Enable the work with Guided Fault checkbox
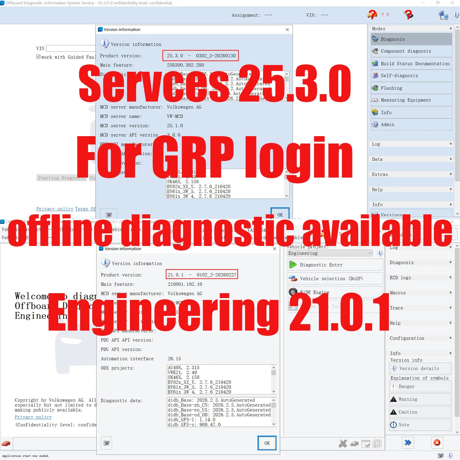 (38, 56)
